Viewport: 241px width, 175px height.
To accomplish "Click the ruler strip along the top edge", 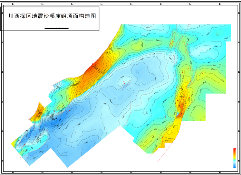I will [x=120, y=4].
